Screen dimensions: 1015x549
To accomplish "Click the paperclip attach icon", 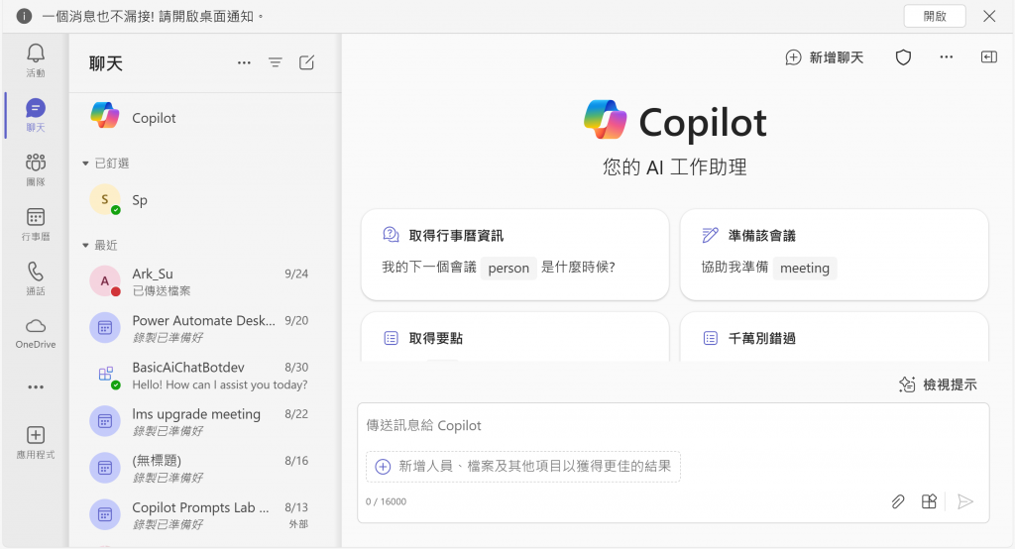I will 898,501.
